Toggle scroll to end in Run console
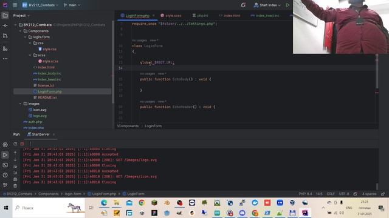The width and height of the screenshot is (389, 218). click(15, 173)
